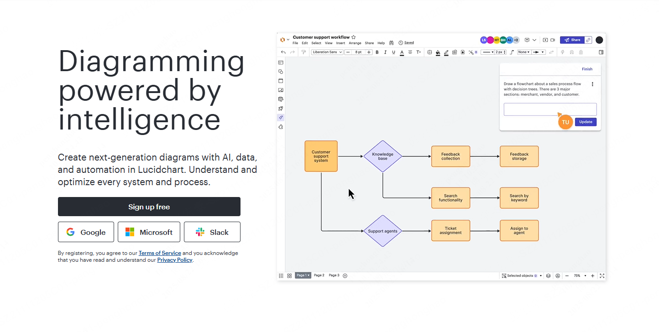Click the shape style image icon
Image resolution: width=659 pixels, height=332 pixels.
455,52
